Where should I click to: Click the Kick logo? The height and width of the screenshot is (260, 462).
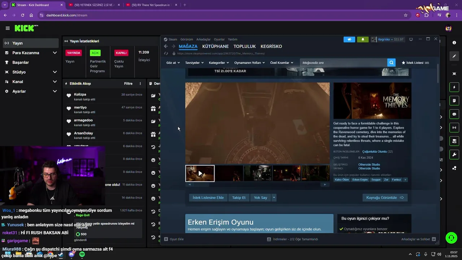point(26,28)
